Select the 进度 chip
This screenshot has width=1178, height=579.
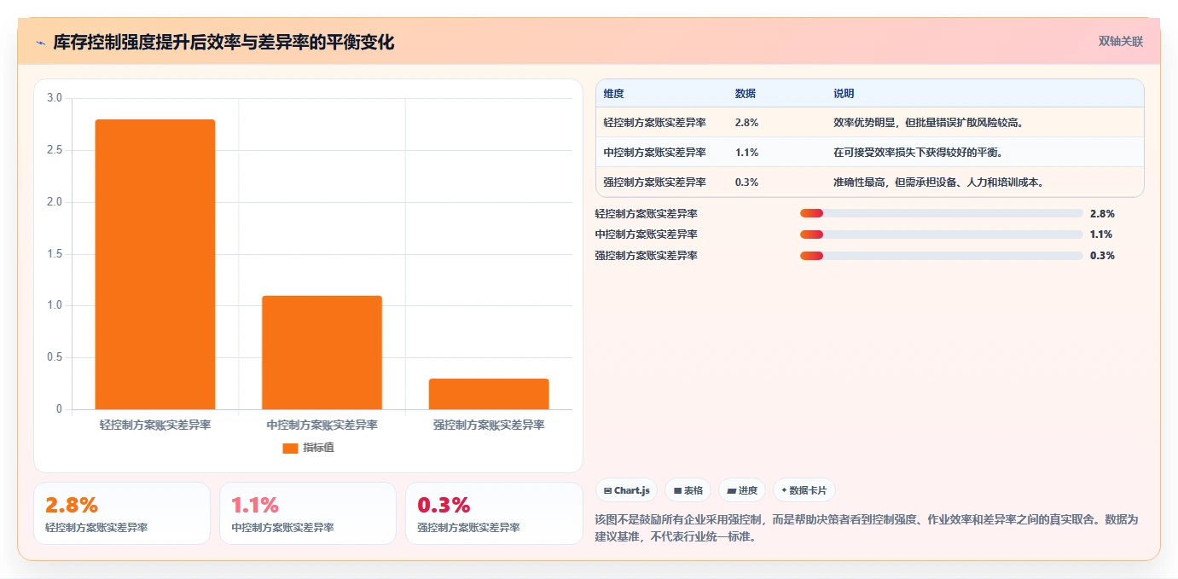[742, 490]
